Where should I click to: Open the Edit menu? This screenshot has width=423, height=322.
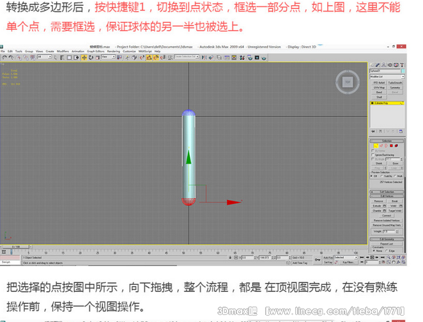pyautogui.click(x=10, y=51)
